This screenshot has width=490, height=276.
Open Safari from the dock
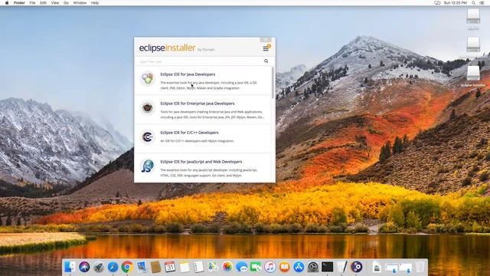113,267
